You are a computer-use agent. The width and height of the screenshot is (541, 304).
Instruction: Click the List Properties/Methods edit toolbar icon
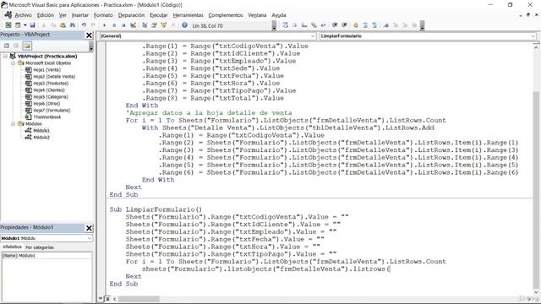[285, 25]
